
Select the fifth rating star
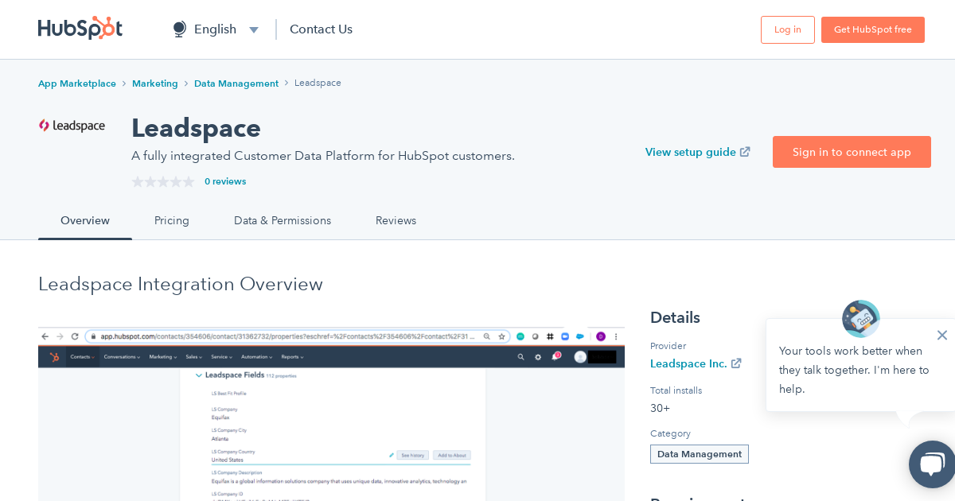point(188,181)
